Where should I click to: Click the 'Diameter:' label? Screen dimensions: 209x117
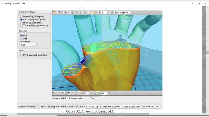click(25, 41)
